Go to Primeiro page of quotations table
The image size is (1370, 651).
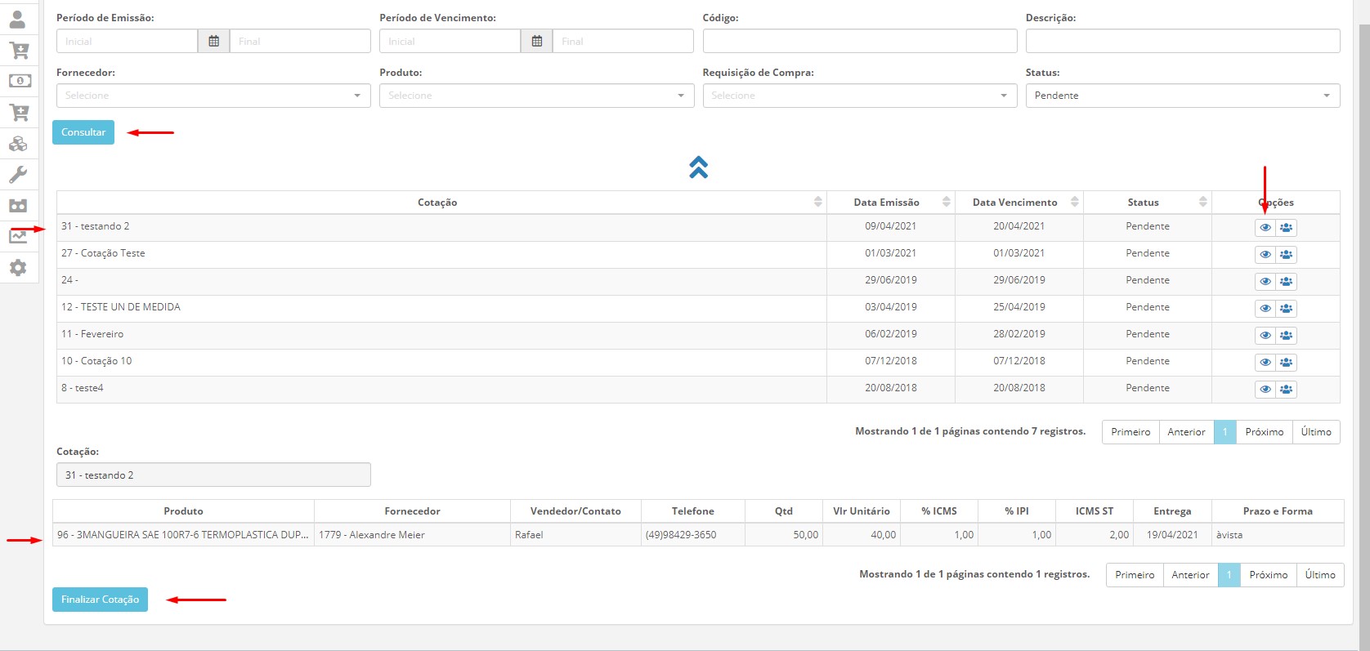(x=1130, y=432)
